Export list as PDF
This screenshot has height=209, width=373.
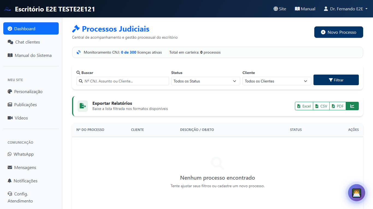(x=338, y=106)
